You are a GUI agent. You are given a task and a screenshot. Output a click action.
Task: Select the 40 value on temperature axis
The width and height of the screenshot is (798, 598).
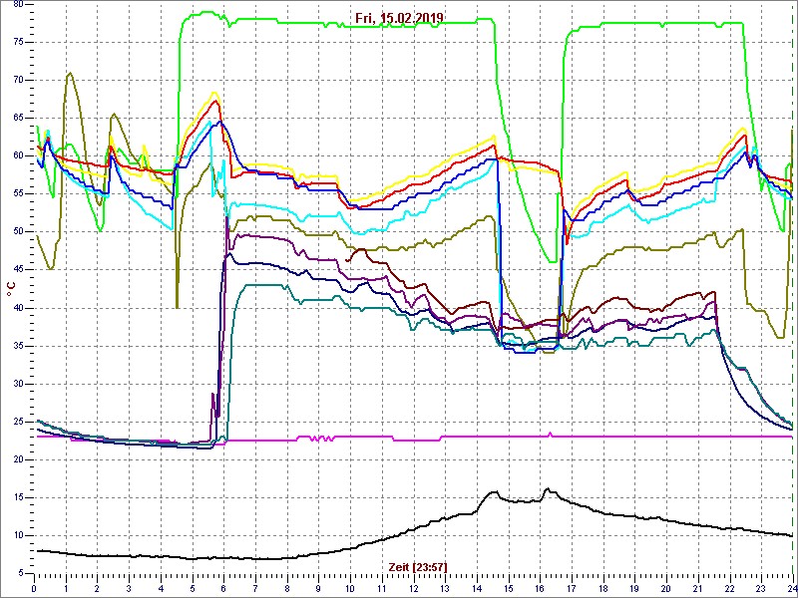click(17, 308)
